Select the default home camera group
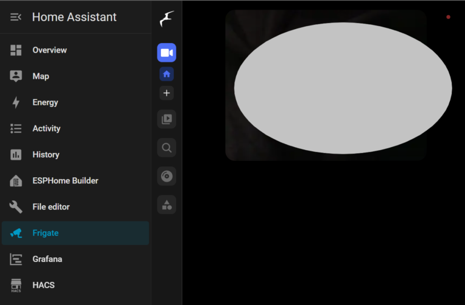The height and width of the screenshot is (305, 465). click(167, 74)
